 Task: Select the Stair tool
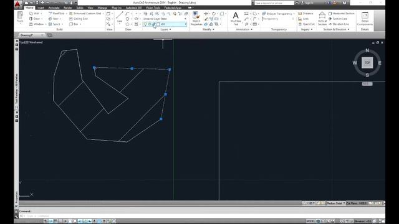[x=54, y=19]
